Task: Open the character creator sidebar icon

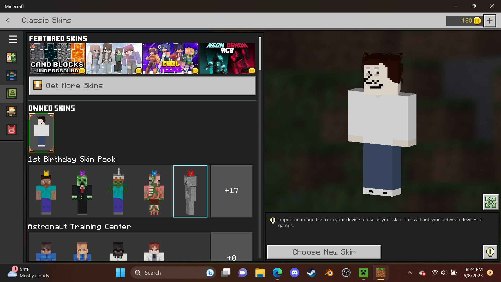Action: coord(11,58)
